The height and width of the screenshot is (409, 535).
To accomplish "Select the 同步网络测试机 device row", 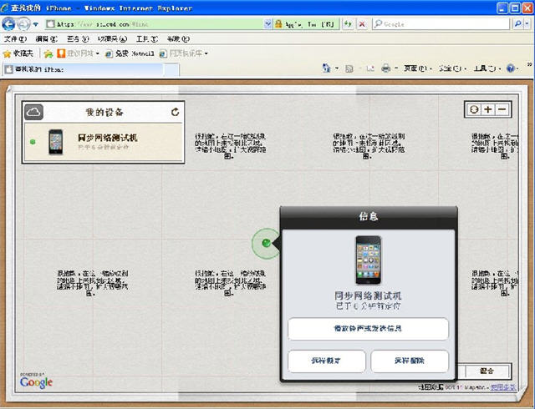I will click(104, 142).
